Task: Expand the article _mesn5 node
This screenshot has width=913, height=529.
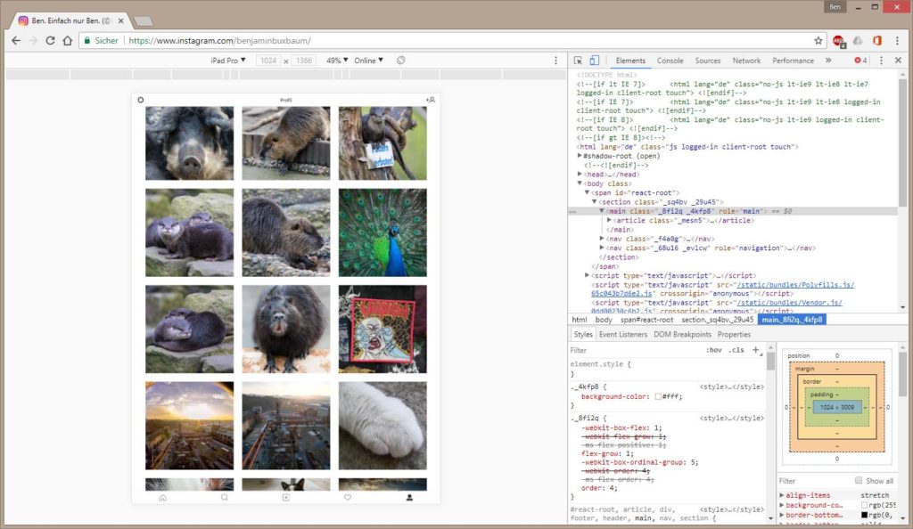Action: 609,220
